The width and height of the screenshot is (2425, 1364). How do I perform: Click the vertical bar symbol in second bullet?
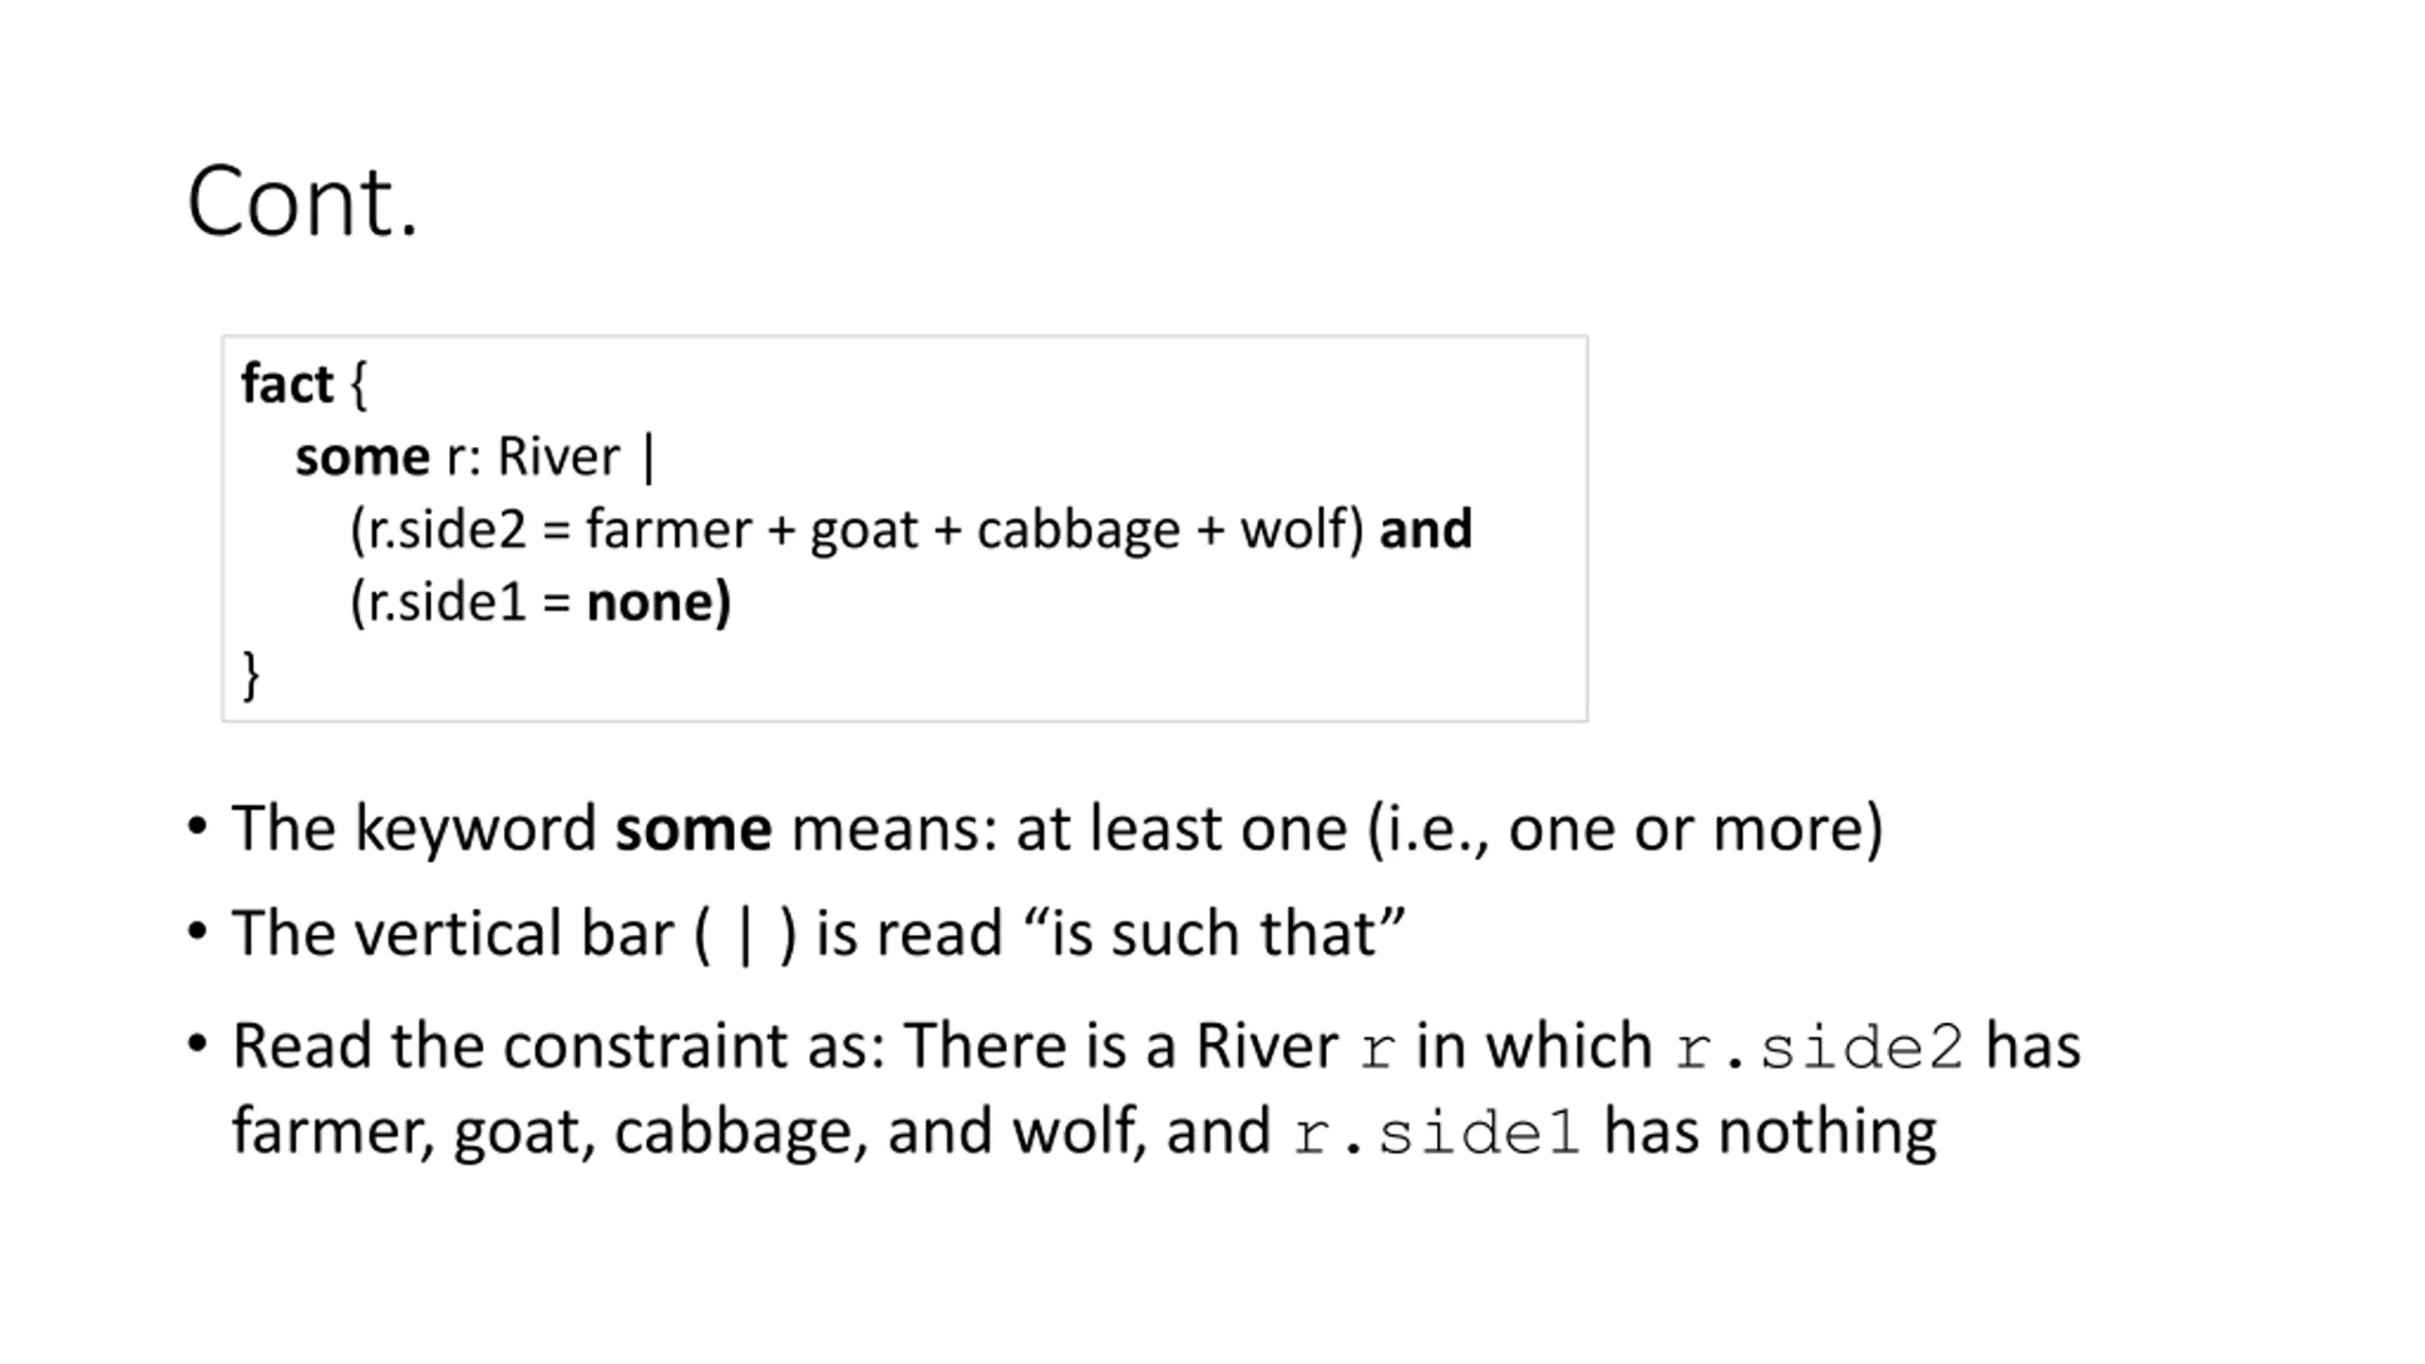coord(745,935)
